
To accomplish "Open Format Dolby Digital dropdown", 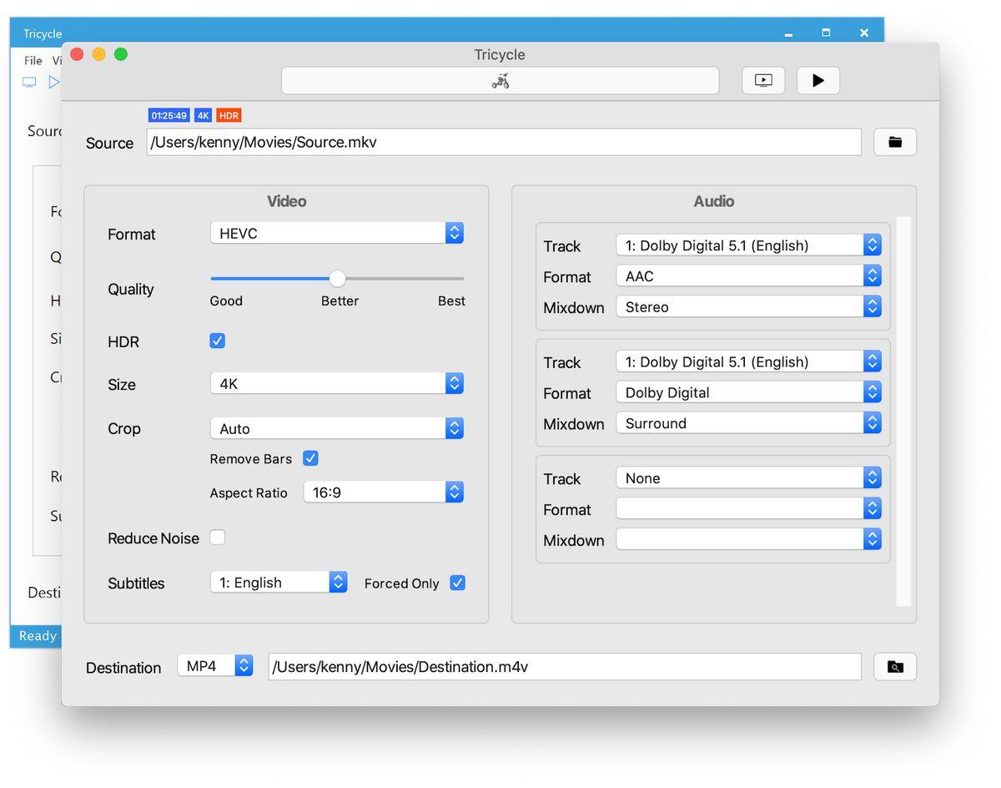I will [748, 392].
